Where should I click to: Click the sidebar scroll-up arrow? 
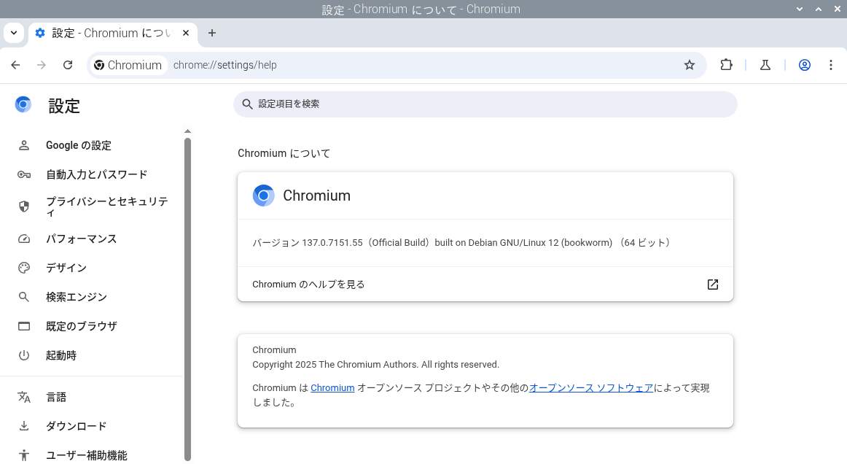click(x=187, y=131)
